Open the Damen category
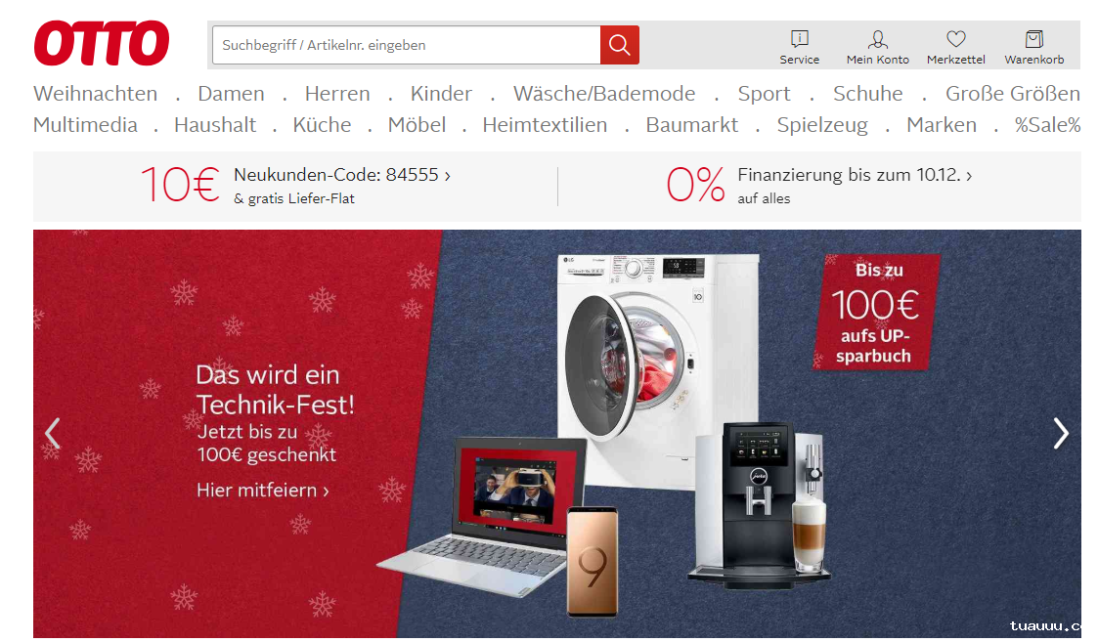Image resolution: width=1098 pixels, height=642 pixels. 231,94
